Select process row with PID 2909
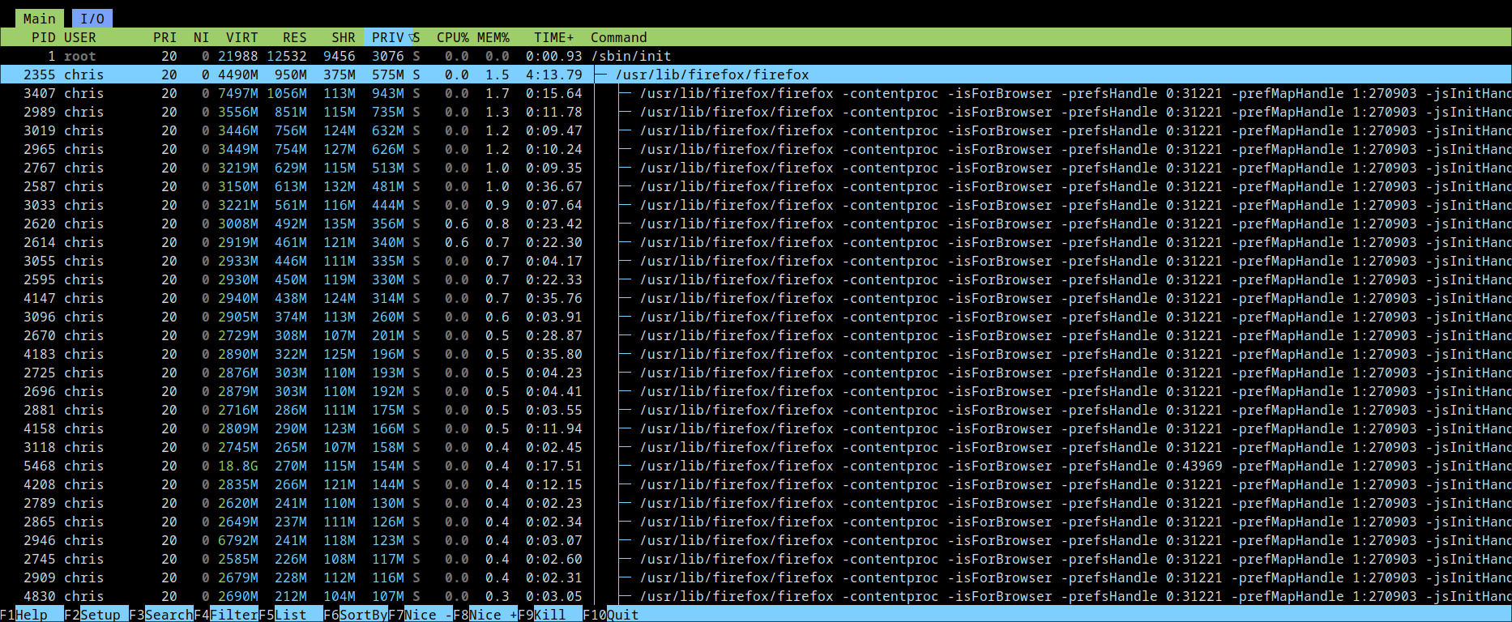The width and height of the screenshot is (1512, 622). click(755, 577)
